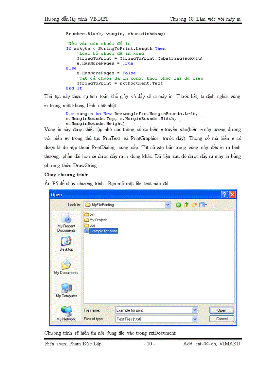Select the Desktop sidebar icon
Screen dimensions: 267x368
66,242
